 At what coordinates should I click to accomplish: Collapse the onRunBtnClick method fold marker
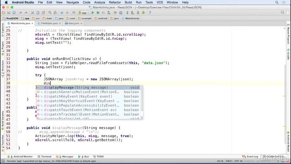click(17, 59)
